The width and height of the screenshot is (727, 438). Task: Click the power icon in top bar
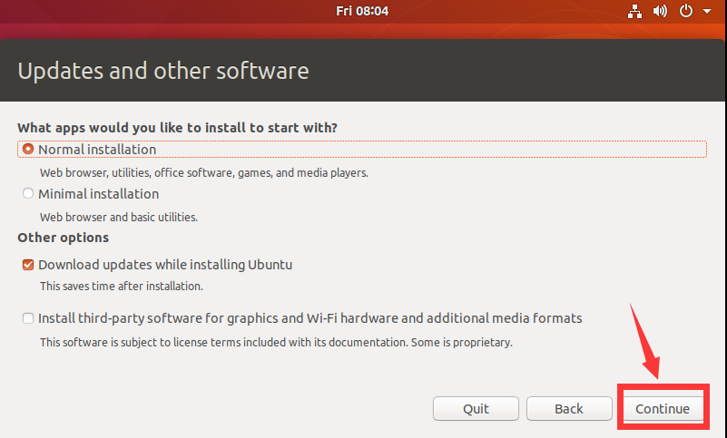click(x=686, y=12)
